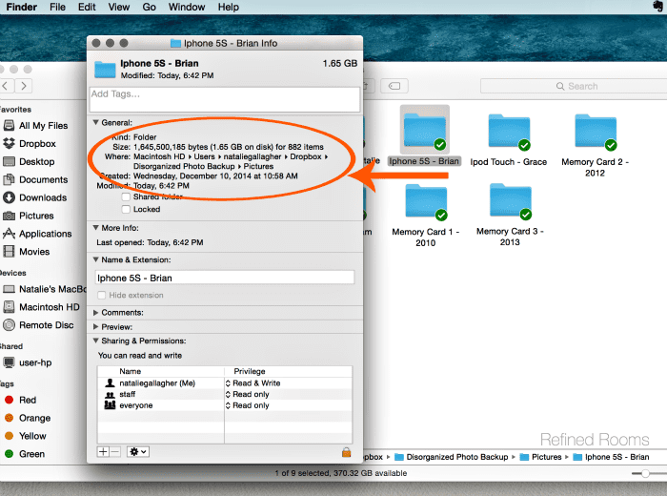Screen dimensions: 667x496
Task: Open the Finder menu
Action: (21, 8)
